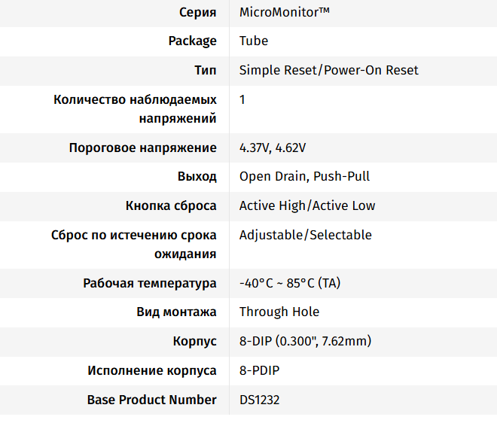Click the "Active High/Active Low" value
Screen dimensions: 497x429
point(307,205)
